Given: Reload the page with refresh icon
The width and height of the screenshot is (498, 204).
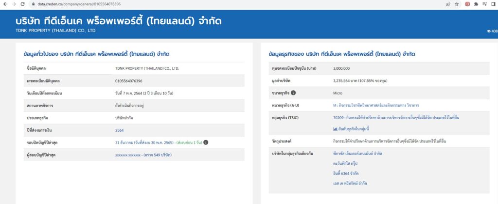Looking at the screenshot, I should click(22, 4).
